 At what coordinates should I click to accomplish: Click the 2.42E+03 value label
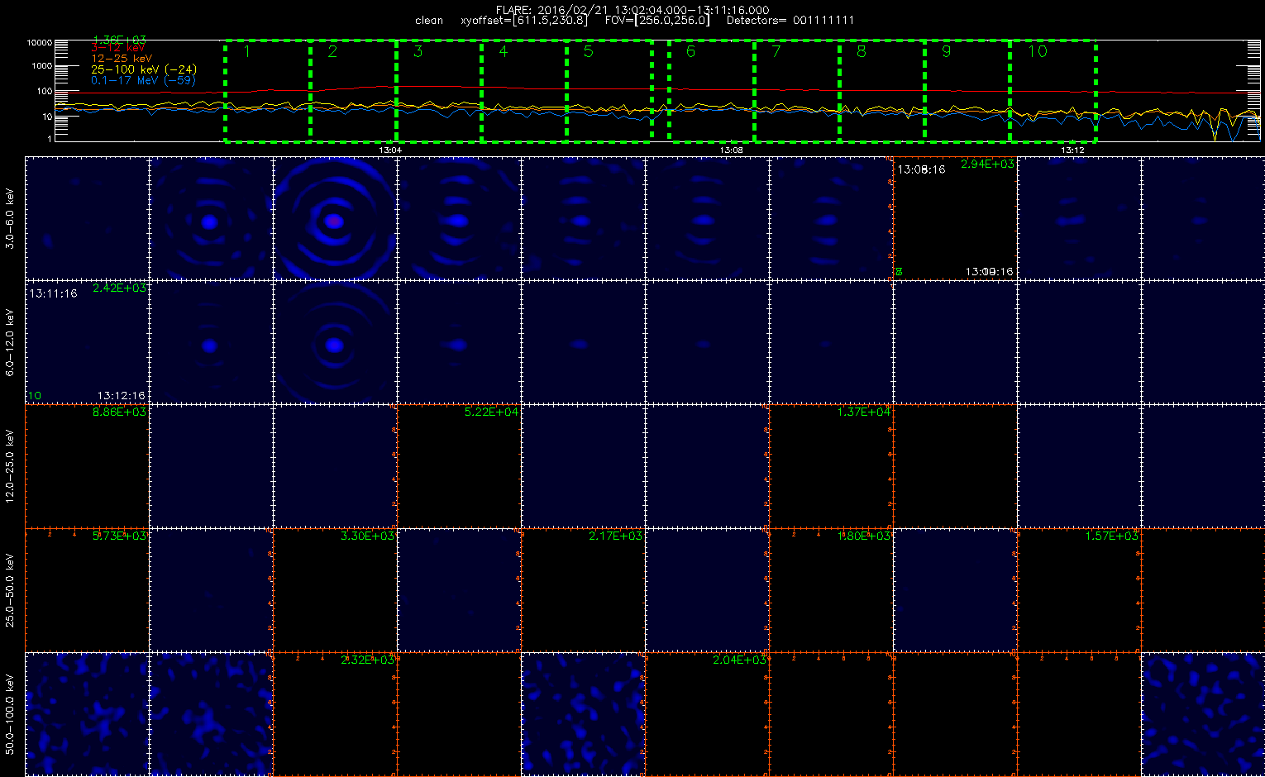[x=120, y=288]
